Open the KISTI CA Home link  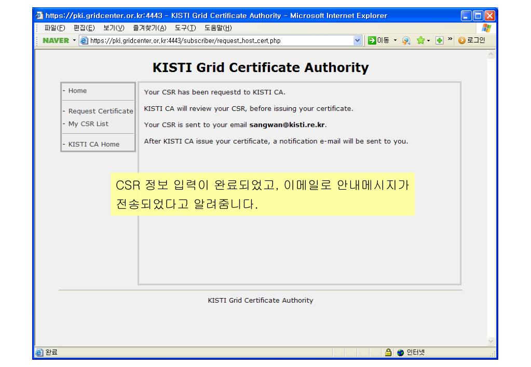tap(94, 145)
